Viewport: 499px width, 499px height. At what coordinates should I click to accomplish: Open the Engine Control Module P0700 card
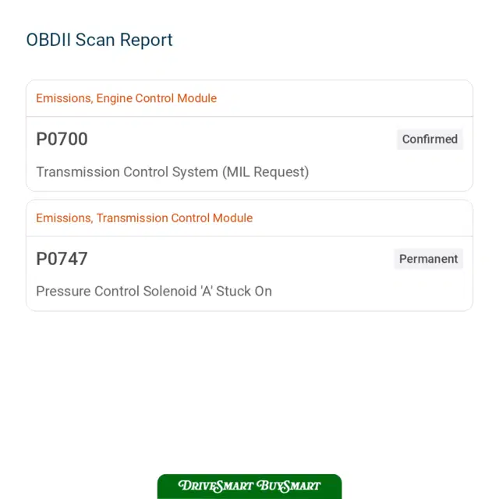click(x=249, y=136)
